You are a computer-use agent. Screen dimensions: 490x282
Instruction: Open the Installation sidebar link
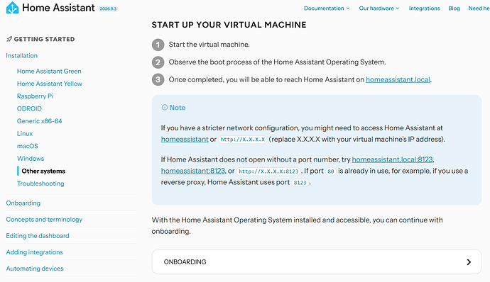coord(22,55)
